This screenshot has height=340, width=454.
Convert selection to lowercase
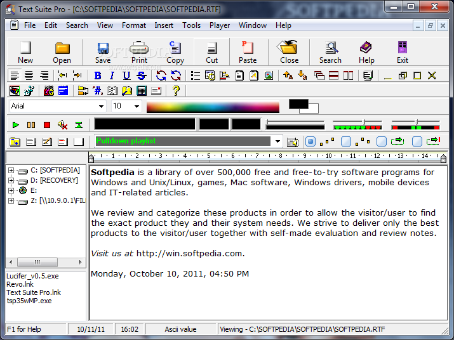pos(302,75)
